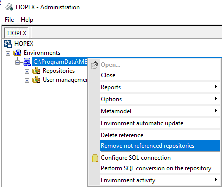Expand the User management node
222x187 pixels.
click(x=27, y=80)
